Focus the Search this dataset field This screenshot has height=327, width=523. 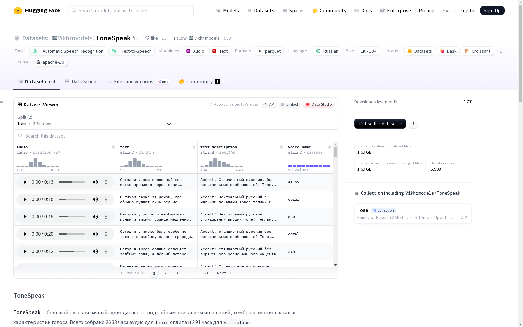pyautogui.click(x=176, y=136)
